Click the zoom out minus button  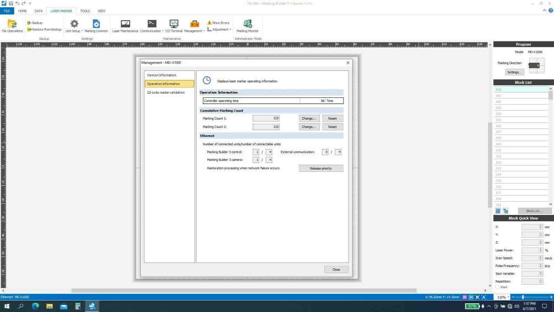click(513, 297)
